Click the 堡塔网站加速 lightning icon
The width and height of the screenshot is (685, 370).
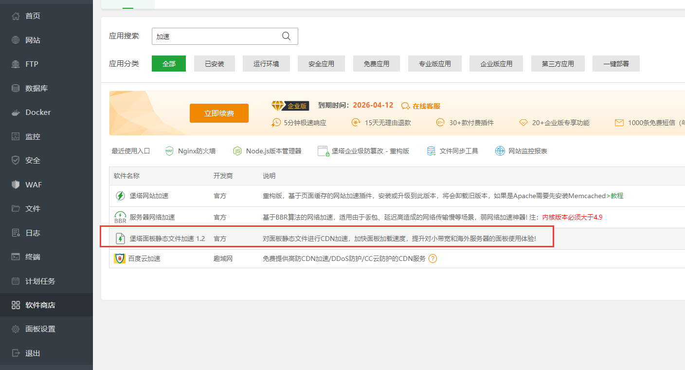click(120, 196)
